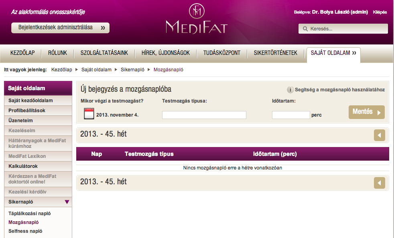Viewport: 394px width, 238px height.
Task: Click the Testmozgás típusa input field
Action: coord(204,115)
